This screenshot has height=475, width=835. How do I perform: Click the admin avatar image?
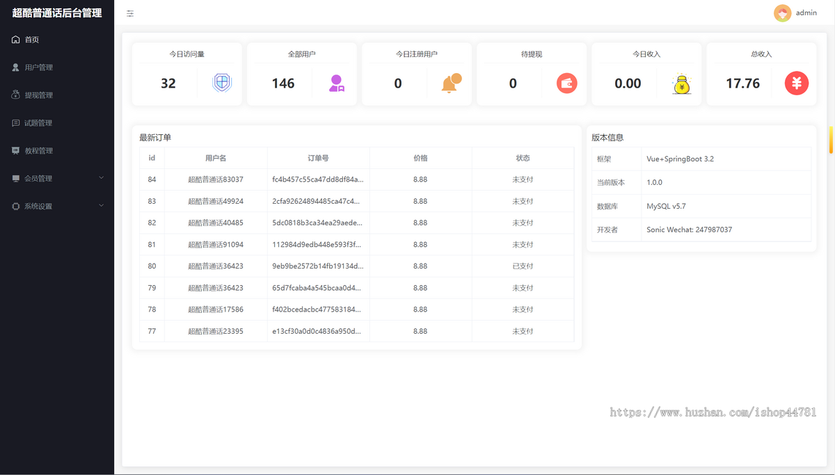point(783,13)
